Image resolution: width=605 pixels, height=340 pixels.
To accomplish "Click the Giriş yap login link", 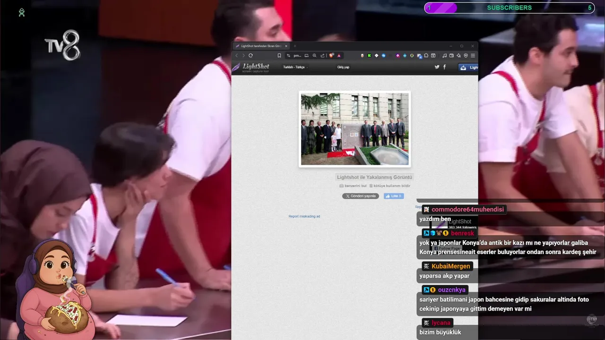I will point(343,67).
